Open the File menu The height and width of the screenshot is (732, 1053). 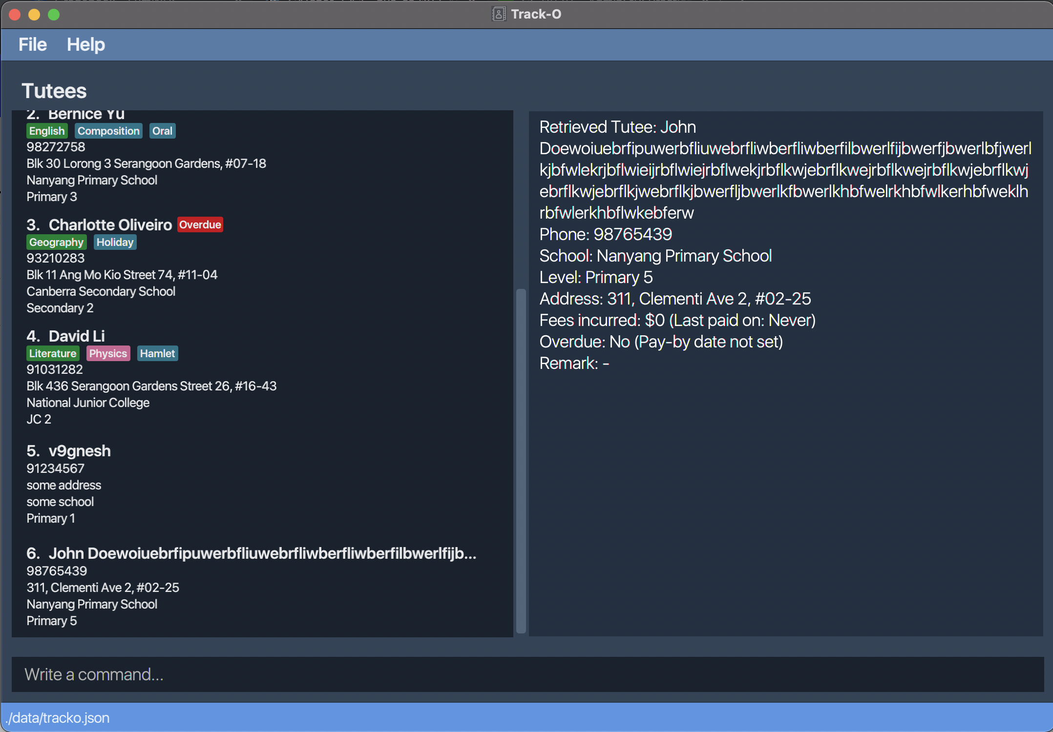(32, 44)
